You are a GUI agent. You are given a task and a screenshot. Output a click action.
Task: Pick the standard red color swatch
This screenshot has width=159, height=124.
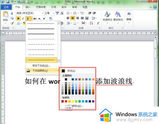66,101
